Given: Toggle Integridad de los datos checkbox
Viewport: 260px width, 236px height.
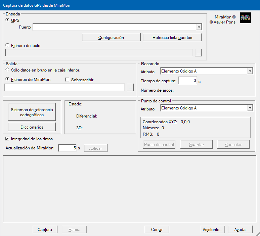Looking at the screenshot, I should (x=8, y=139).
